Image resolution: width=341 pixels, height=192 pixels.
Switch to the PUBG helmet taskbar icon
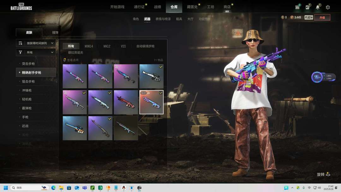tap(140, 188)
